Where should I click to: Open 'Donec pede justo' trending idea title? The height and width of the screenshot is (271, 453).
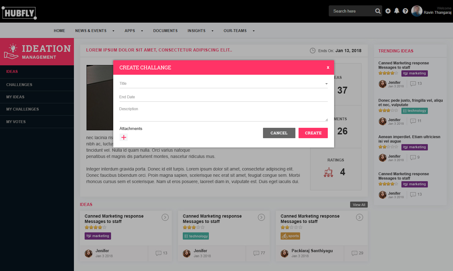click(x=411, y=103)
